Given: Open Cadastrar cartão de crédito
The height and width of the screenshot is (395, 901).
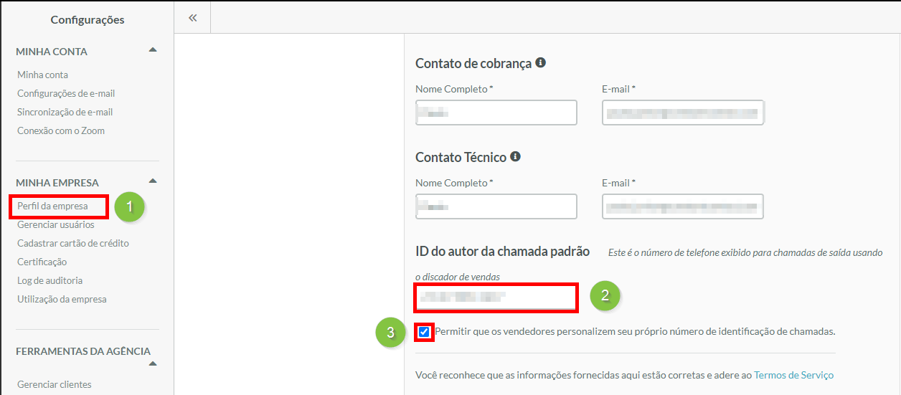Looking at the screenshot, I should coord(73,243).
